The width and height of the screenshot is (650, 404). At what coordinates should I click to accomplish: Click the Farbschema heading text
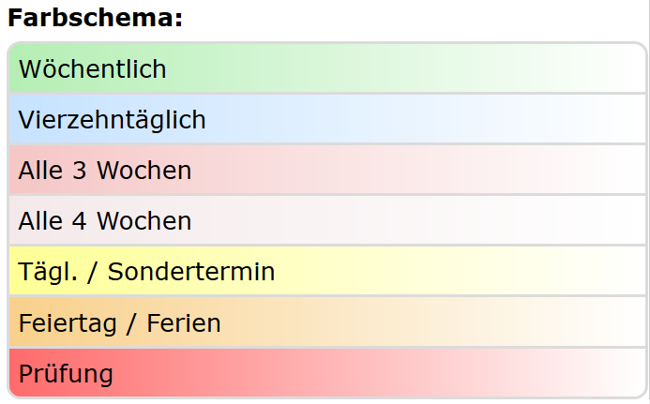click(95, 18)
